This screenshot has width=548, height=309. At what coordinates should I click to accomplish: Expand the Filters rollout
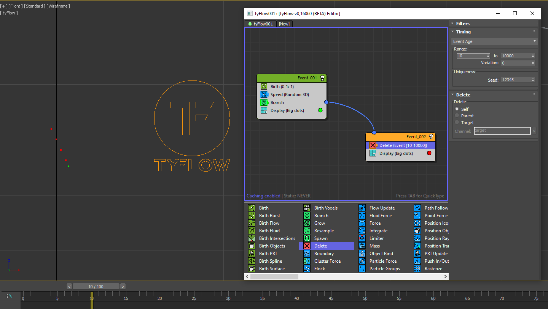tap(463, 24)
